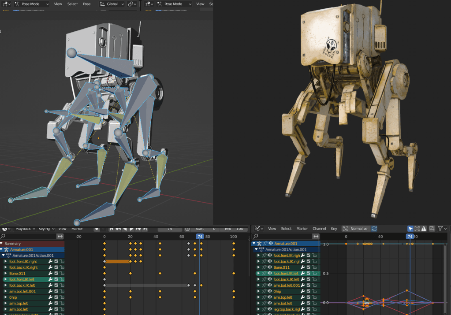Open graph editor filter funnel dropdown

tap(442, 229)
